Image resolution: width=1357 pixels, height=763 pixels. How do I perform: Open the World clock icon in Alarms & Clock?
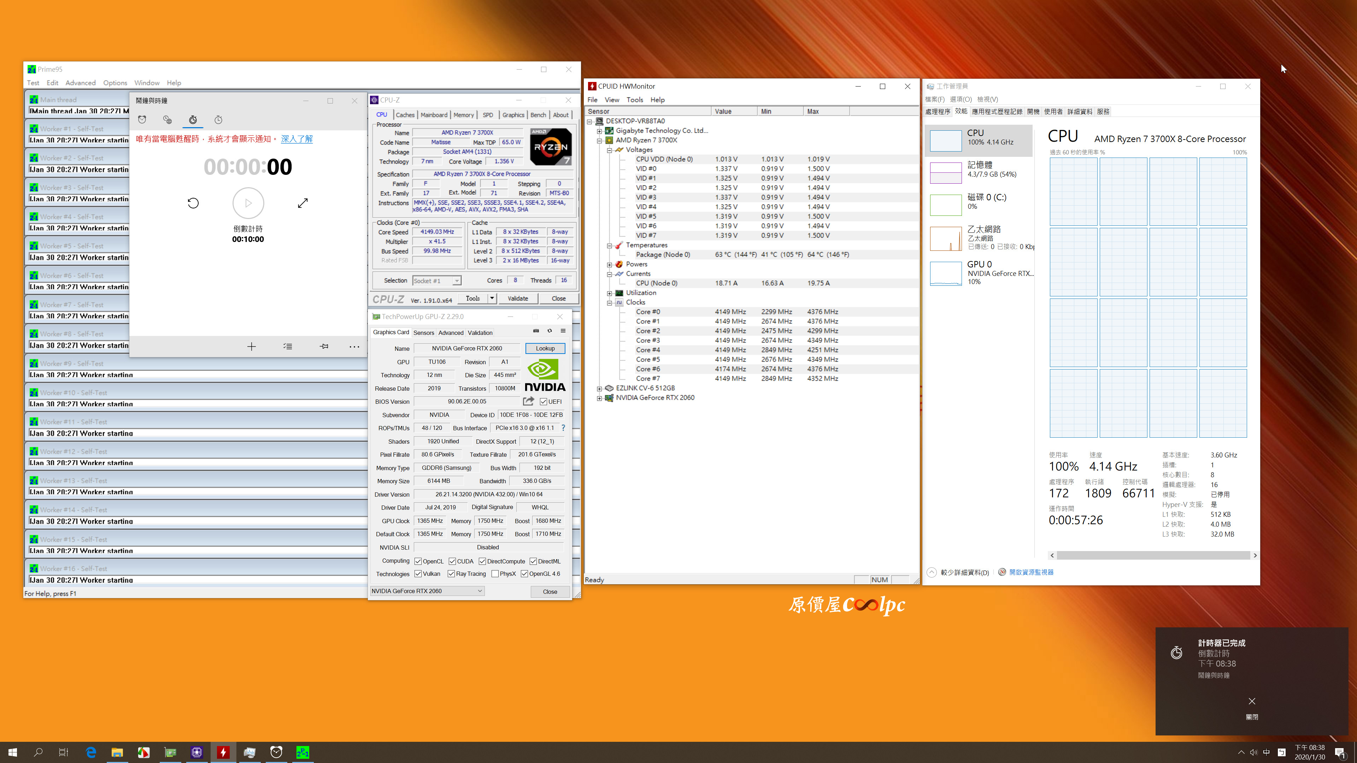(x=168, y=119)
